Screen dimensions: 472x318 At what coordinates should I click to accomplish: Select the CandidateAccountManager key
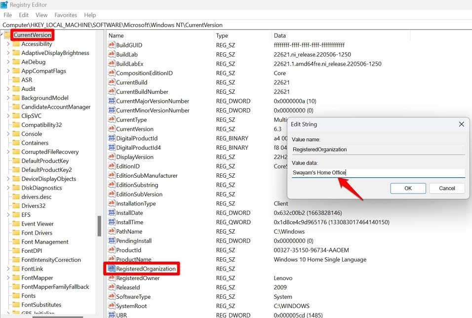[56, 107]
